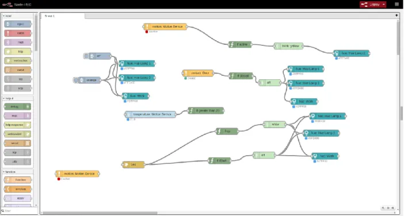Select the delay node in the palette

tap(18, 198)
